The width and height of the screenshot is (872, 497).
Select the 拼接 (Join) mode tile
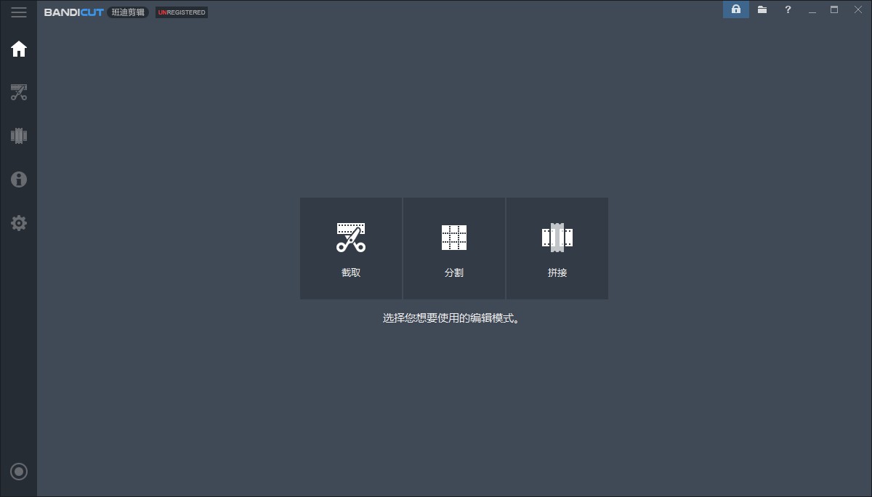click(x=557, y=248)
